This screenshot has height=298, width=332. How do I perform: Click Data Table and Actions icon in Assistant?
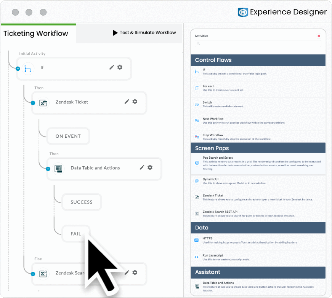pyautogui.click(x=197, y=287)
